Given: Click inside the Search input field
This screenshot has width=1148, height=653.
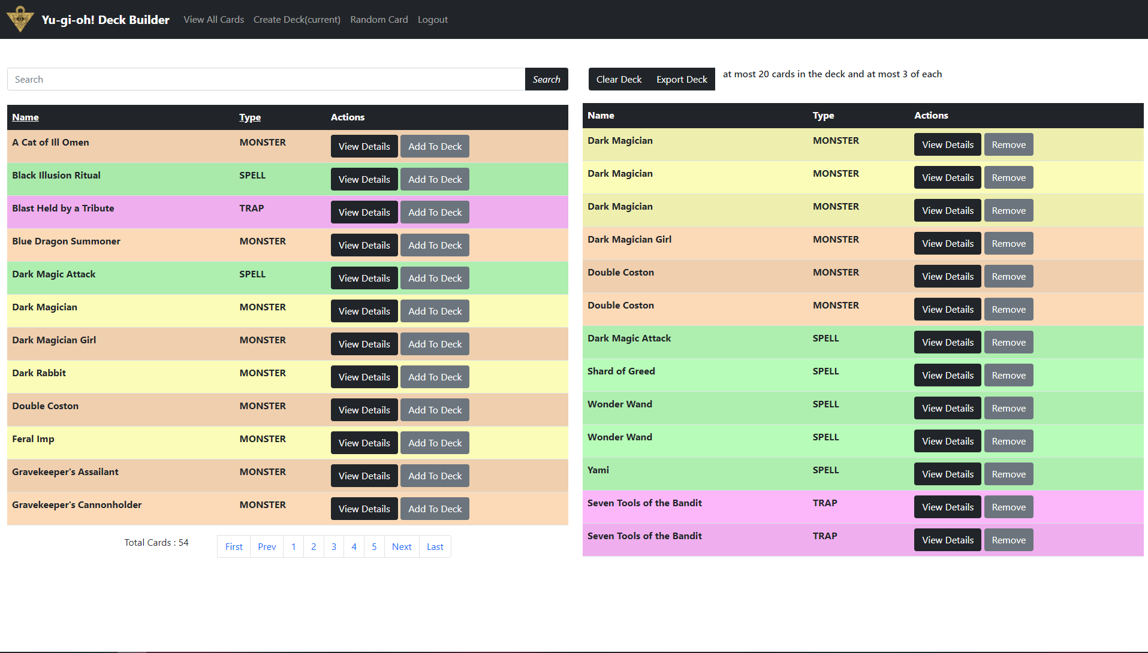Looking at the screenshot, I should 264,78.
